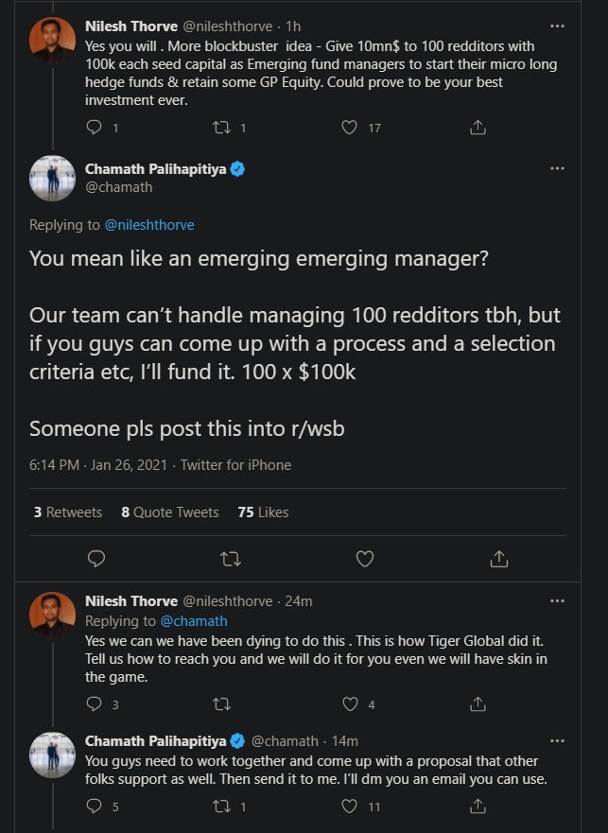The width and height of the screenshot is (608, 833).
Task: Open more options on Chamath's main tweet
Action: [x=557, y=168]
